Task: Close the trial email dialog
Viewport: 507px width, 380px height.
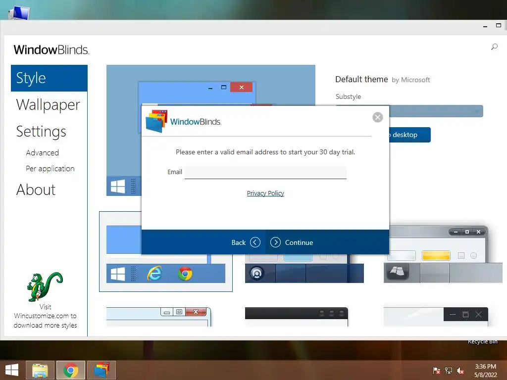Action: pyautogui.click(x=377, y=117)
